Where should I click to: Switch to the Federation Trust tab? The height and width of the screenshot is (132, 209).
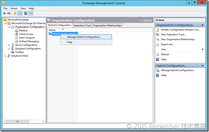click(82, 25)
